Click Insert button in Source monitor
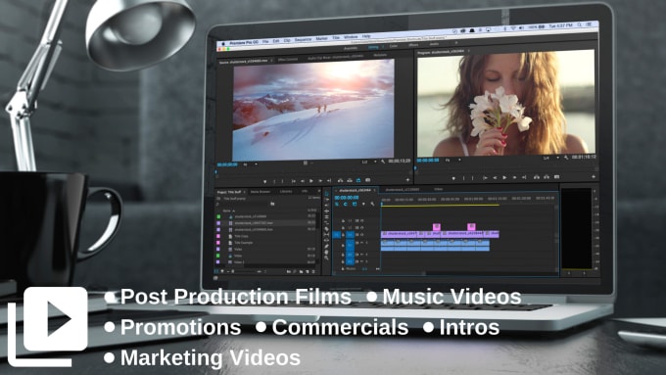Screen dimensions: 666x375 340,180
